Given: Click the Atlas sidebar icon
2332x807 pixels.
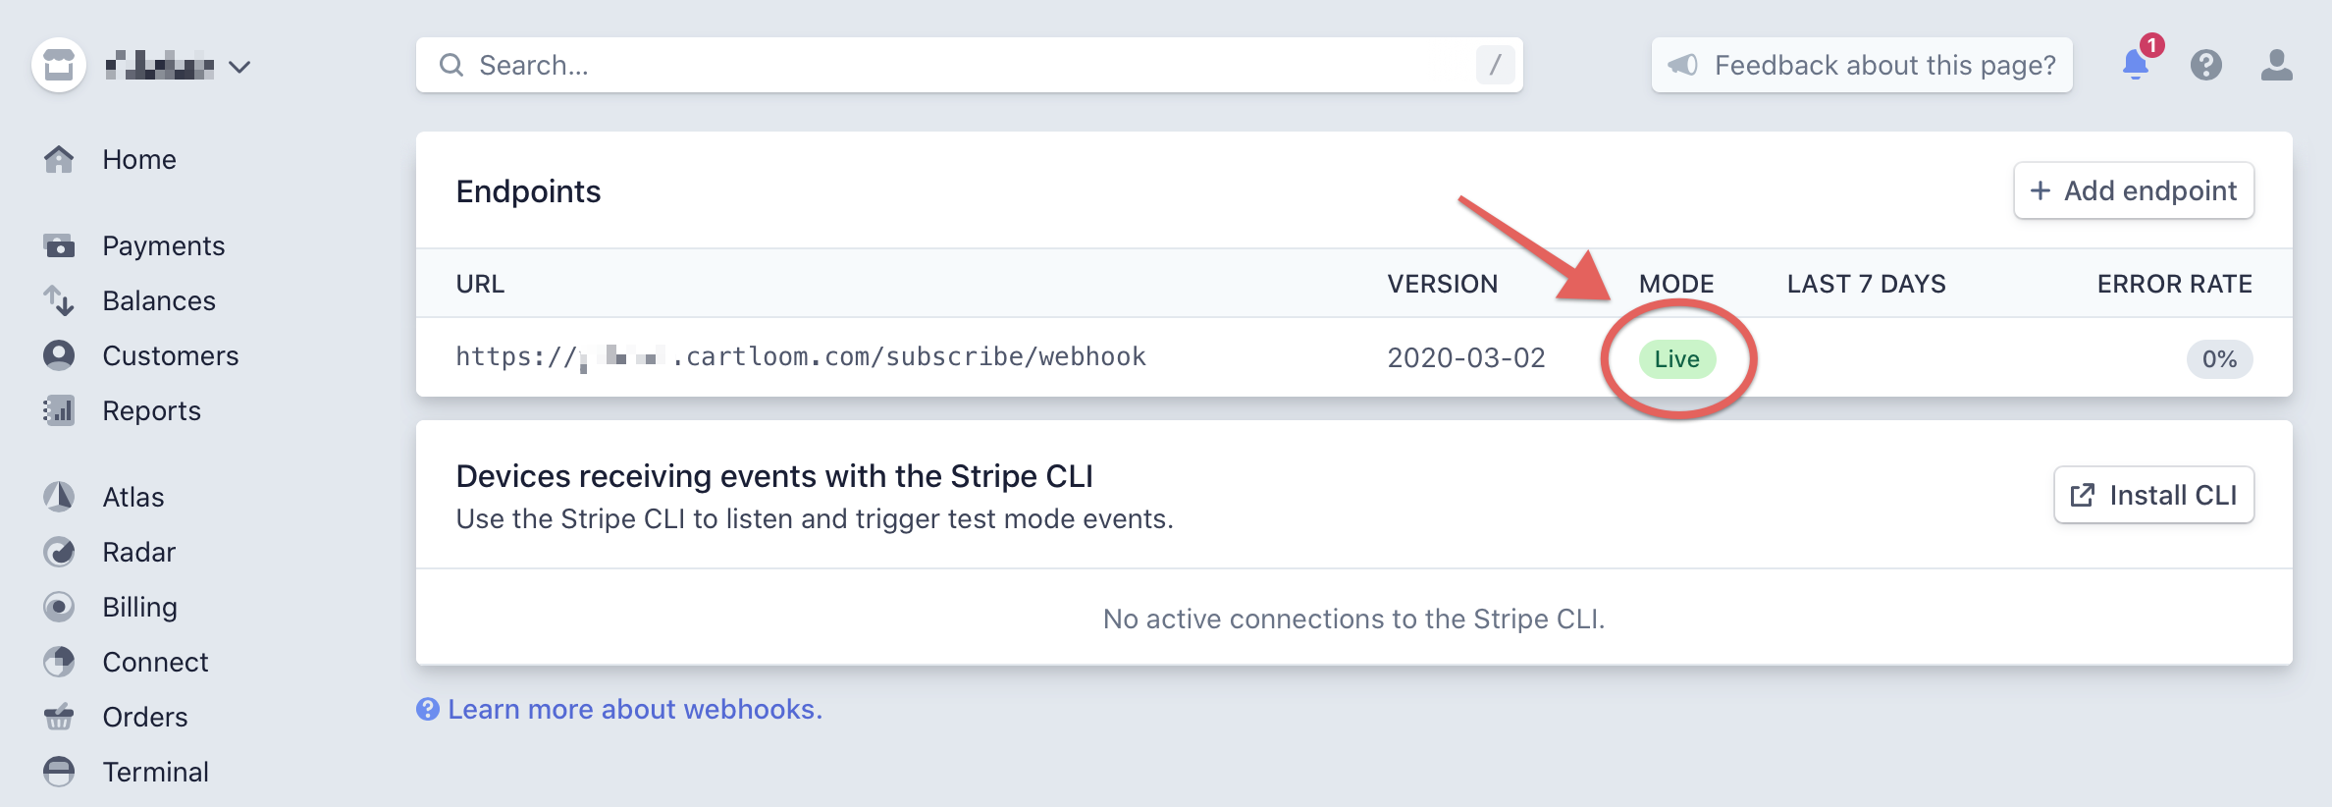Looking at the screenshot, I should click(59, 497).
